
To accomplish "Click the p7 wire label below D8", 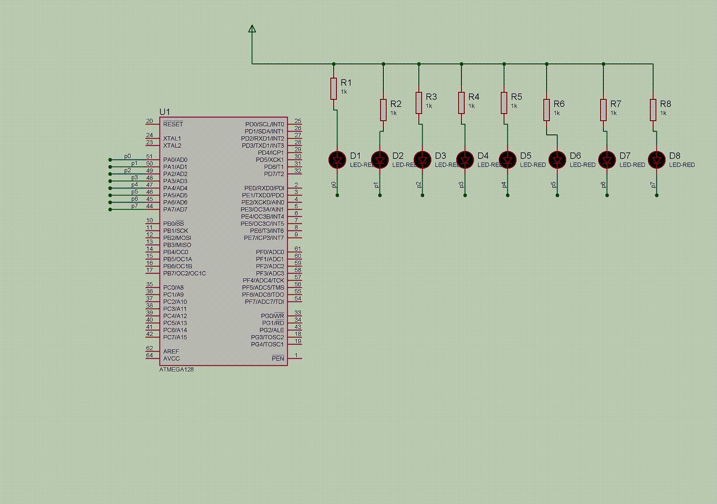I will click(x=654, y=185).
